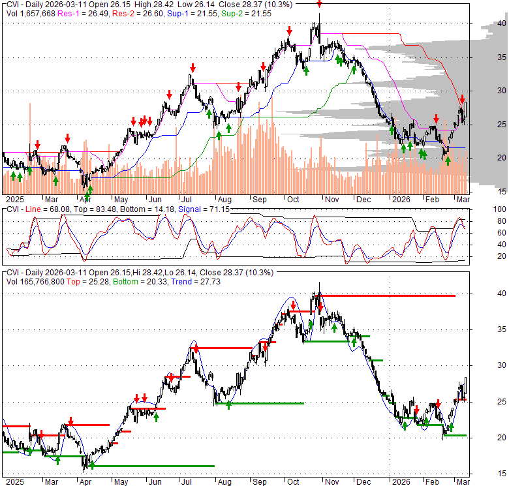This screenshot has width=509, height=486.
Task: Select the Sup-2 = 21.55 legend label
Action: 246,14
